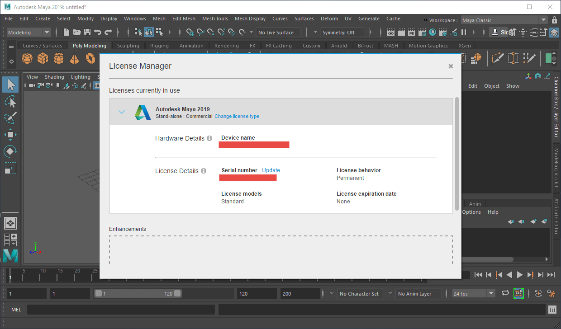Click the bookmark icon in viewport toolbar
The width and height of the screenshot is (561, 329).
coord(57,85)
